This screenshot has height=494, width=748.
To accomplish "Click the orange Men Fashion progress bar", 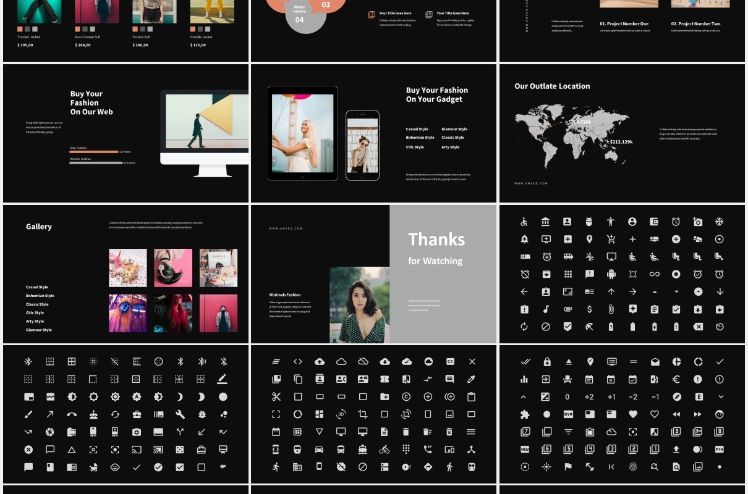I will (x=93, y=152).
